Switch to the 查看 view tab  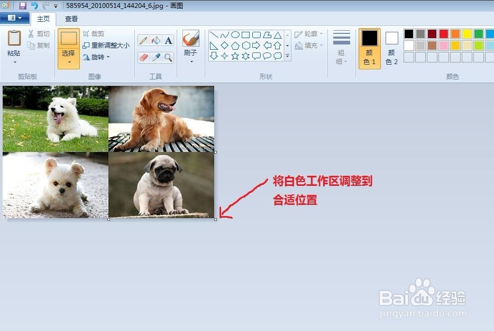click(71, 18)
